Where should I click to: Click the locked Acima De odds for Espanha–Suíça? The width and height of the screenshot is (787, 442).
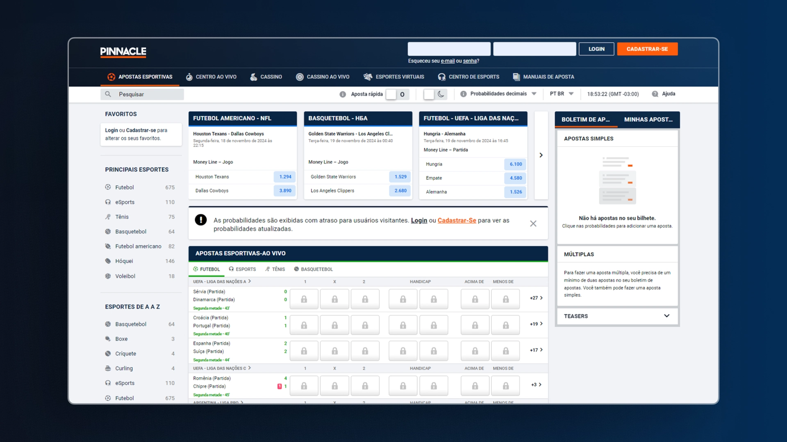click(x=475, y=351)
